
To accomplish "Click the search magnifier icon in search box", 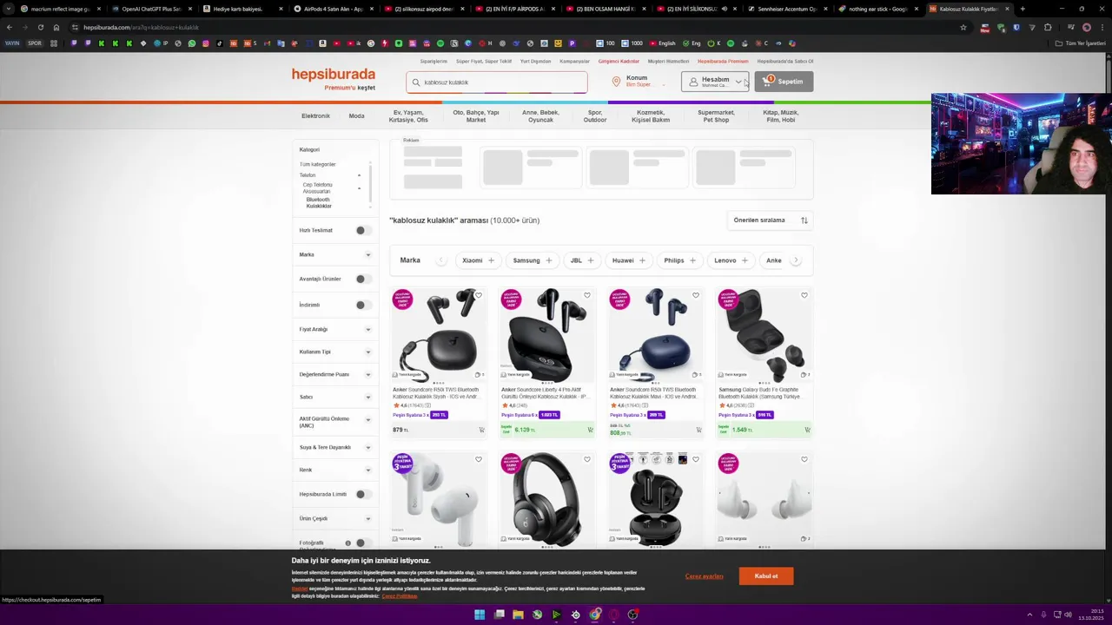I will (x=416, y=82).
